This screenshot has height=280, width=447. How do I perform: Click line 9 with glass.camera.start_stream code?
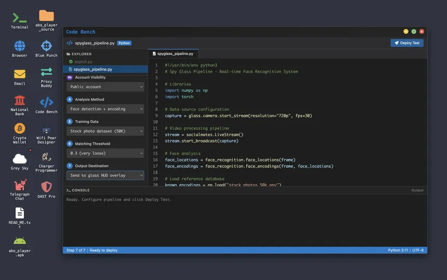239,116
